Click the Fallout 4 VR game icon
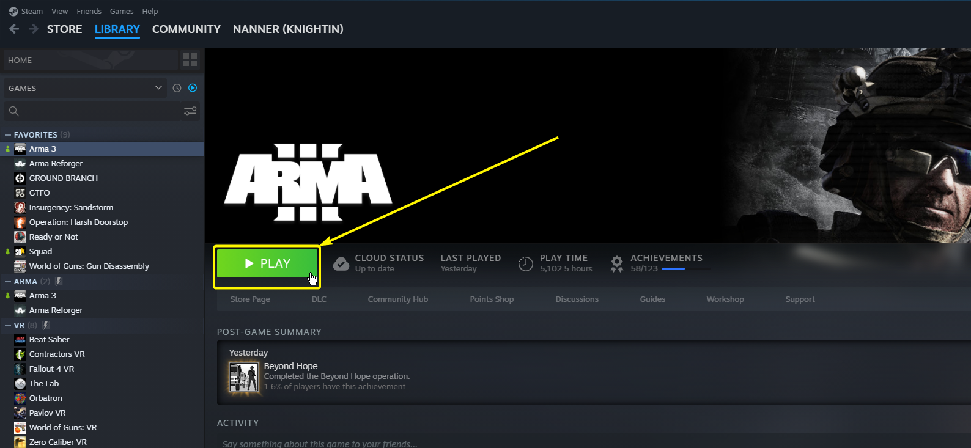 click(20, 369)
